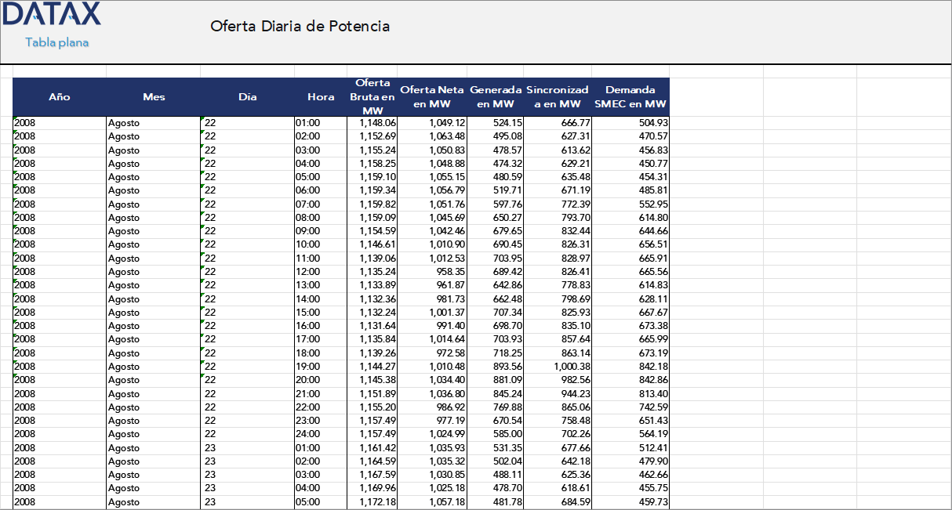Select the Sincronizada en MW header
The height and width of the screenshot is (510, 952).
[558, 97]
